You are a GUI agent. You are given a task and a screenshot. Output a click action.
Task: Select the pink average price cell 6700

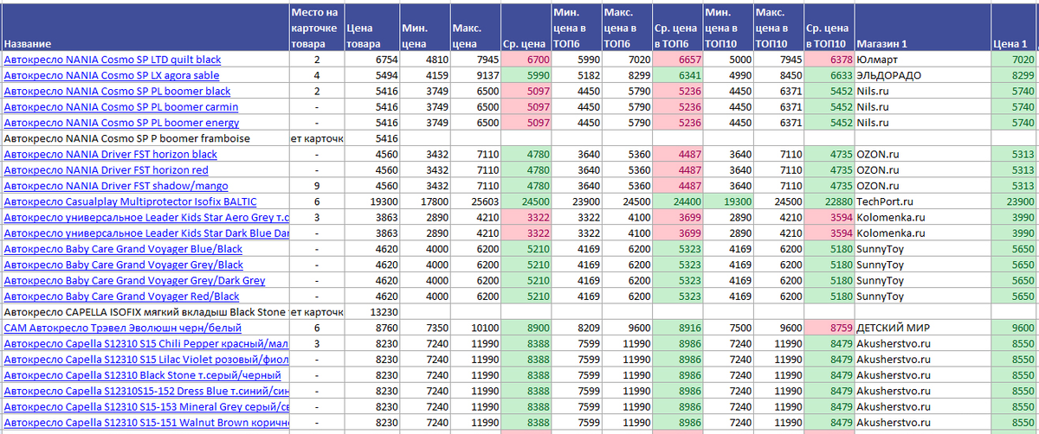click(526, 60)
